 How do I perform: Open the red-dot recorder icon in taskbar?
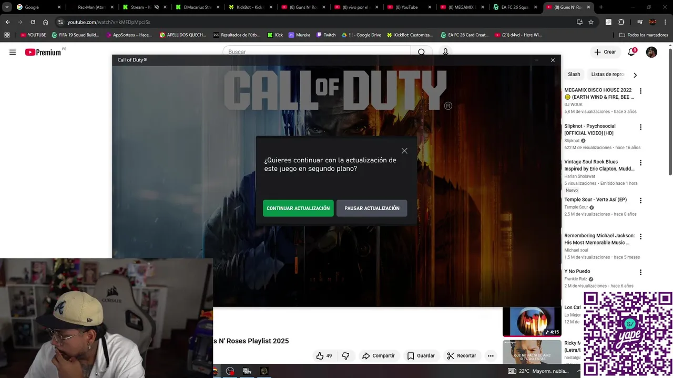tap(230, 371)
